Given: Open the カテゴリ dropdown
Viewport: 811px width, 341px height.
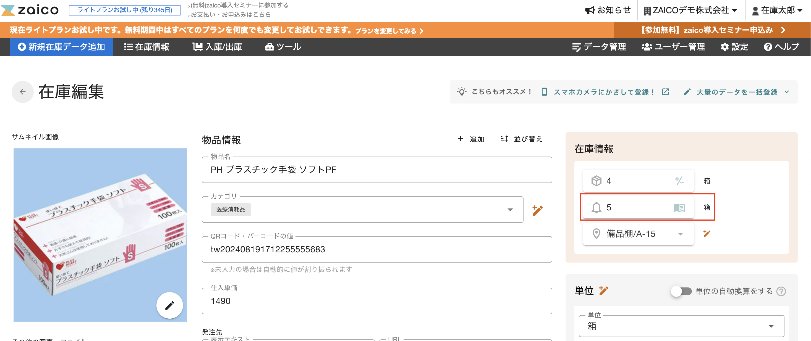Looking at the screenshot, I should tap(510, 210).
